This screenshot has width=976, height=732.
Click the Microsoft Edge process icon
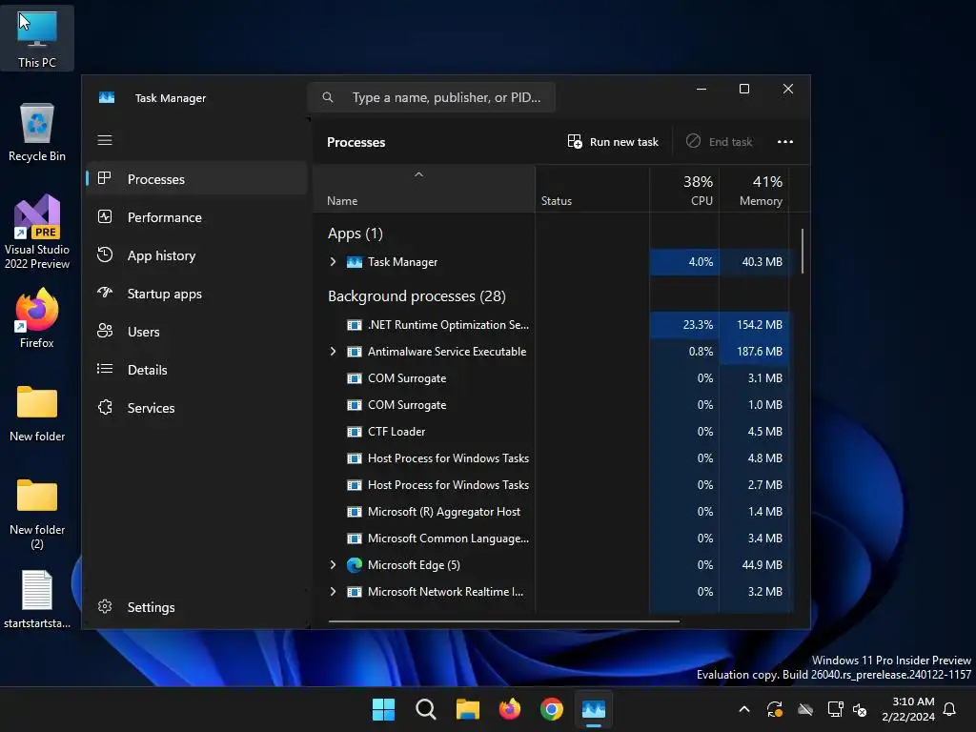click(x=355, y=565)
